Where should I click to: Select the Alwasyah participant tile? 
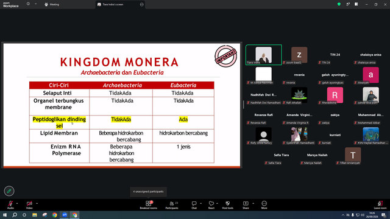point(370,75)
